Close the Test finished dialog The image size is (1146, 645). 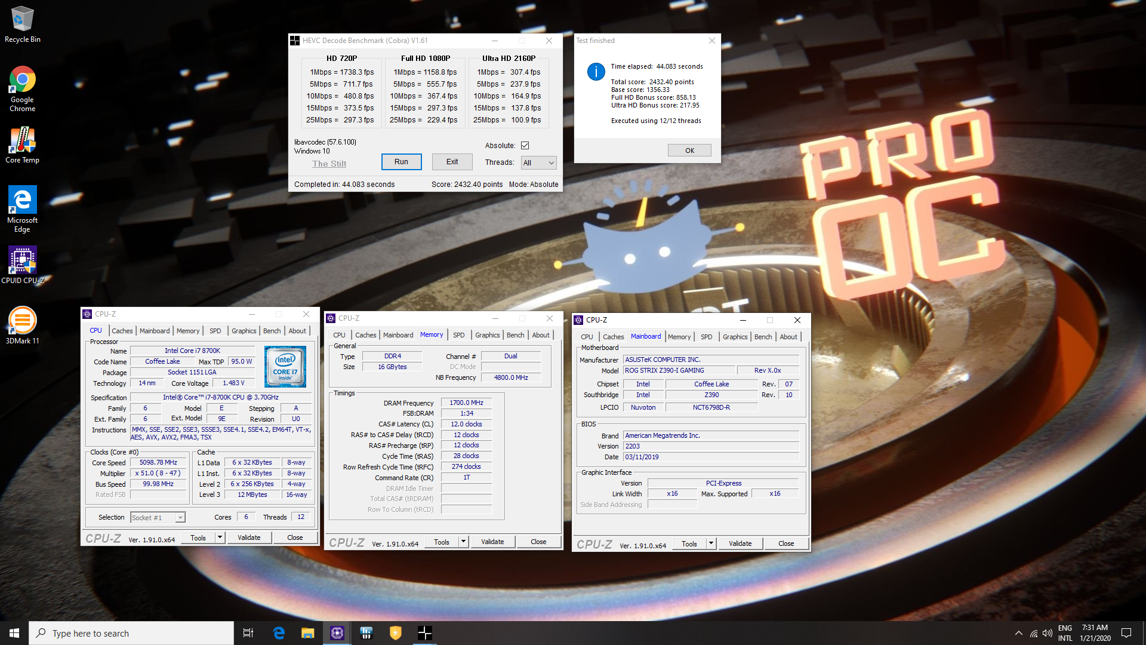[711, 41]
